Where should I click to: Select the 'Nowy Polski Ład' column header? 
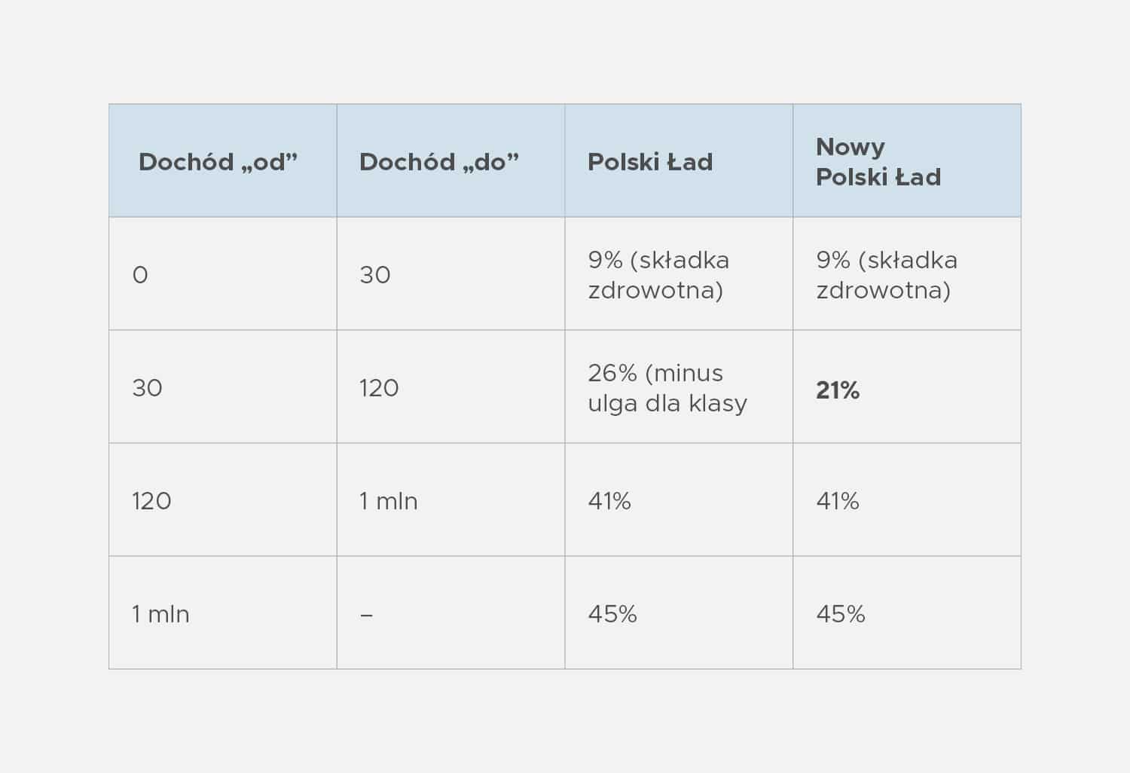pos(878,162)
